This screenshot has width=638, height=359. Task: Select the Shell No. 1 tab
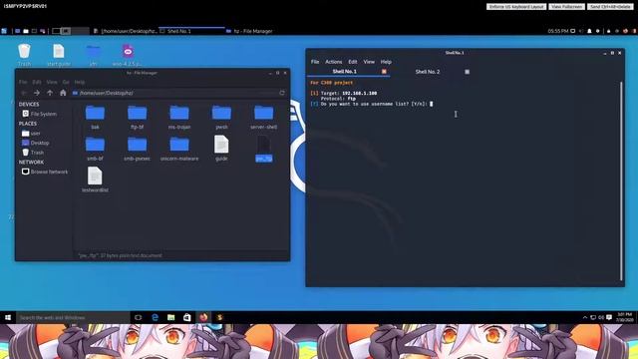click(x=344, y=72)
